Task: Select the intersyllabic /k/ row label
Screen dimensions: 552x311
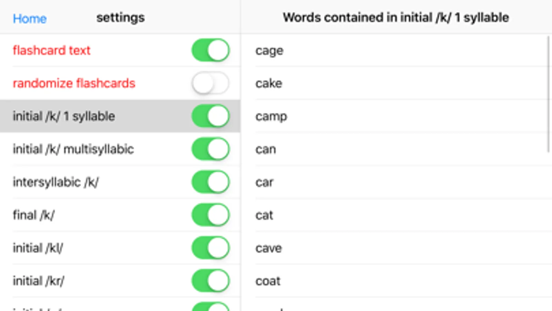Action: pyautogui.click(x=56, y=182)
